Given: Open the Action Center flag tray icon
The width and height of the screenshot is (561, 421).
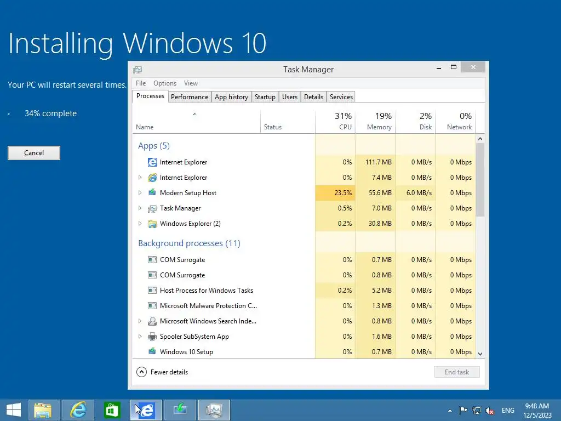Looking at the screenshot, I should (463, 410).
